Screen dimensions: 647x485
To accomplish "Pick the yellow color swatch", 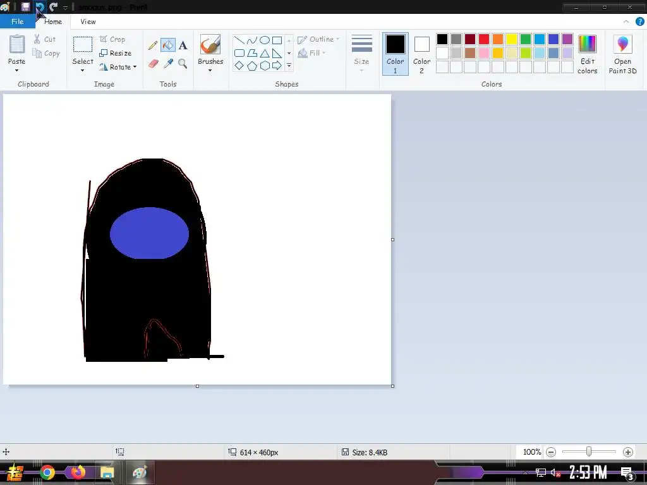I will tap(512, 39).
